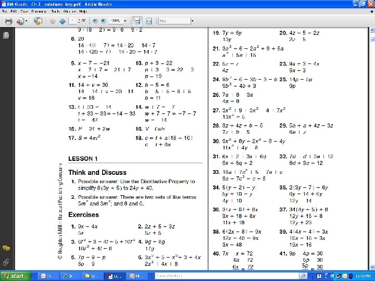375x281 pixels.
Task: Click the Adobe Reader PDF title bar icon
Action: (x=3, y=4)
